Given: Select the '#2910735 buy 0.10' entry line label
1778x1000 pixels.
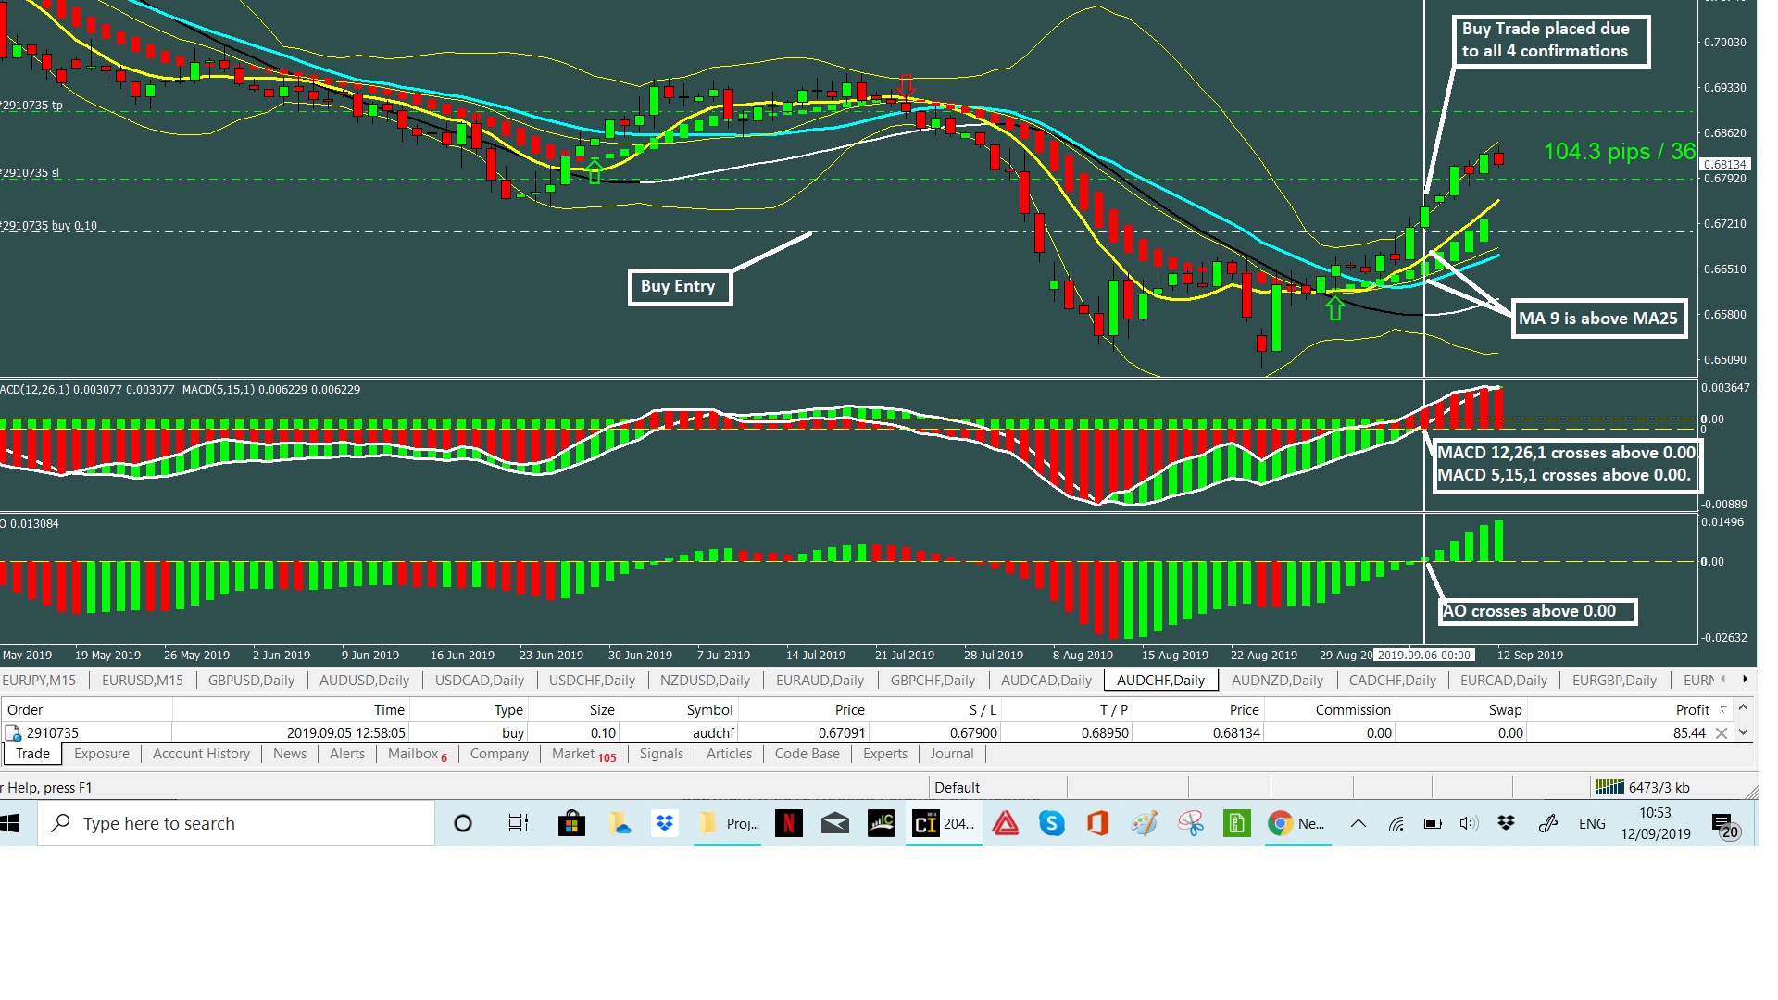Looking at the screenshot, I should tap(48, 226).
